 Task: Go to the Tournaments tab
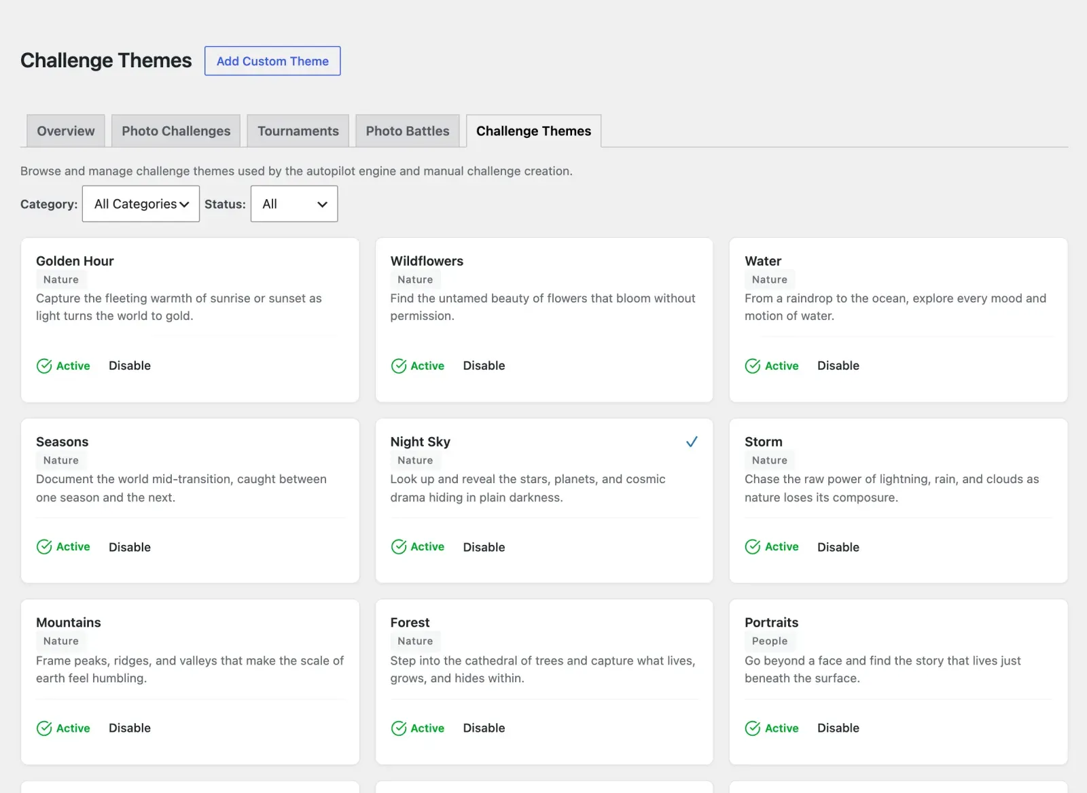(x=298, y=130)
